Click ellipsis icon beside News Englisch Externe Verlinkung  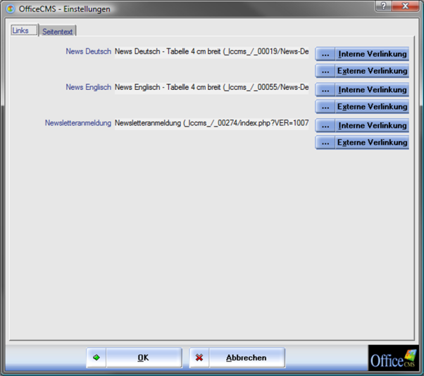click(325, 107)
